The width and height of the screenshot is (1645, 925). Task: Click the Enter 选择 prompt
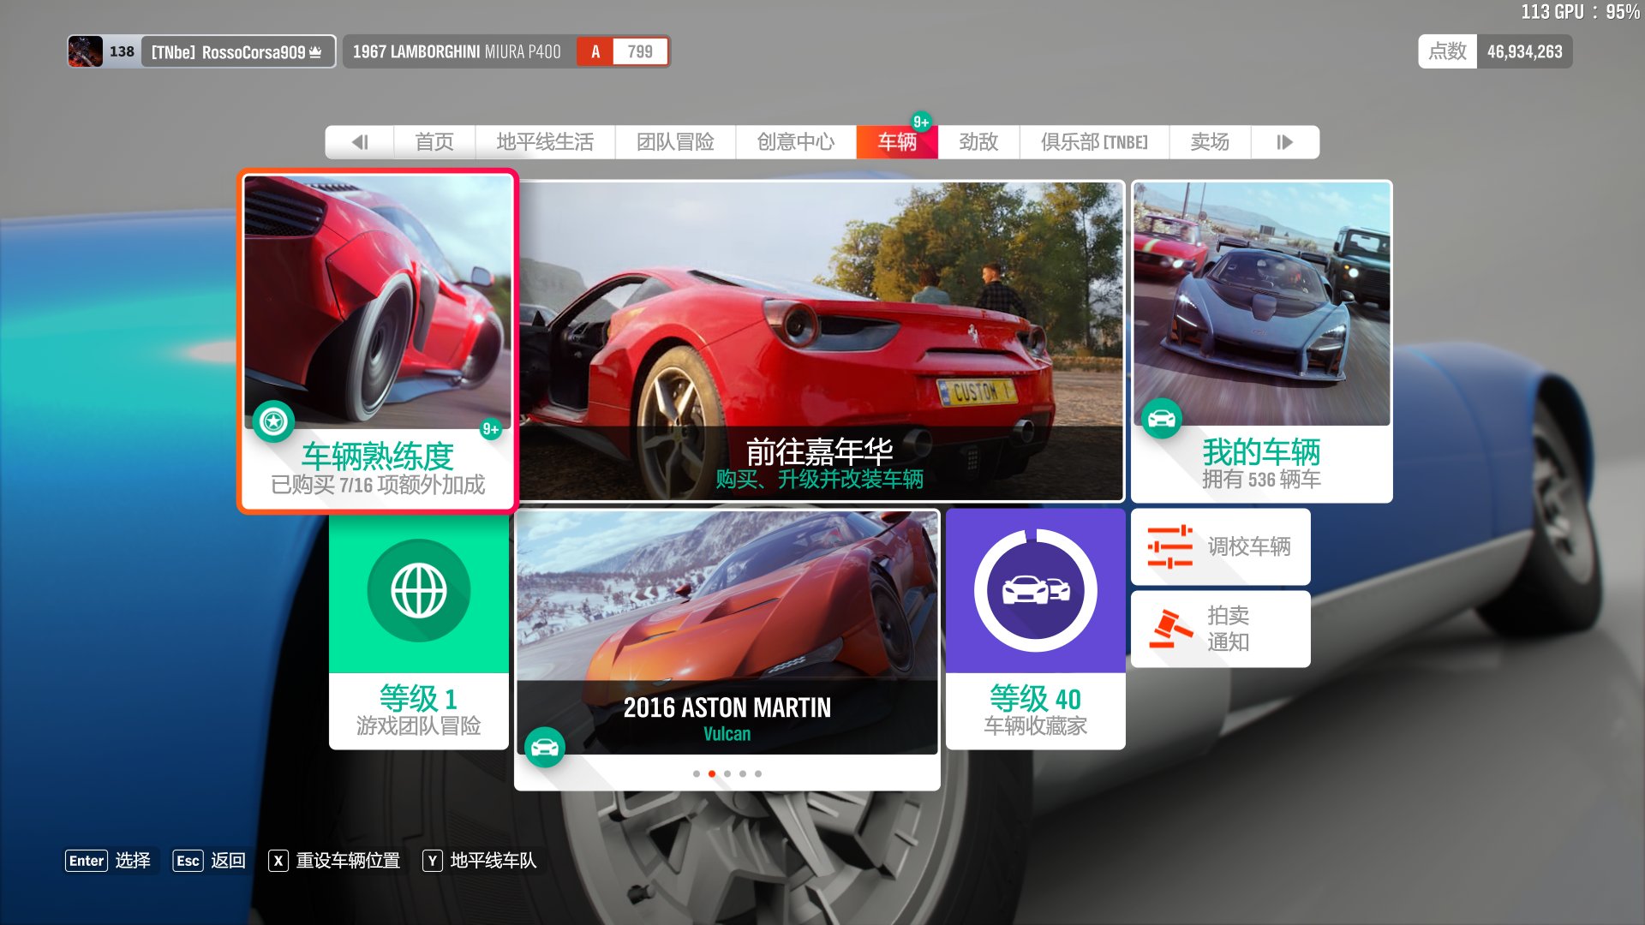coord(109,861)
